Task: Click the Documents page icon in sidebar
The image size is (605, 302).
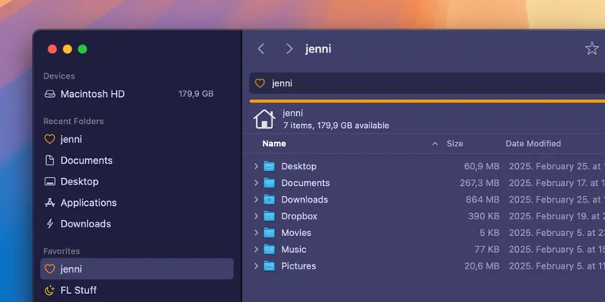Action: click(50, 161)
